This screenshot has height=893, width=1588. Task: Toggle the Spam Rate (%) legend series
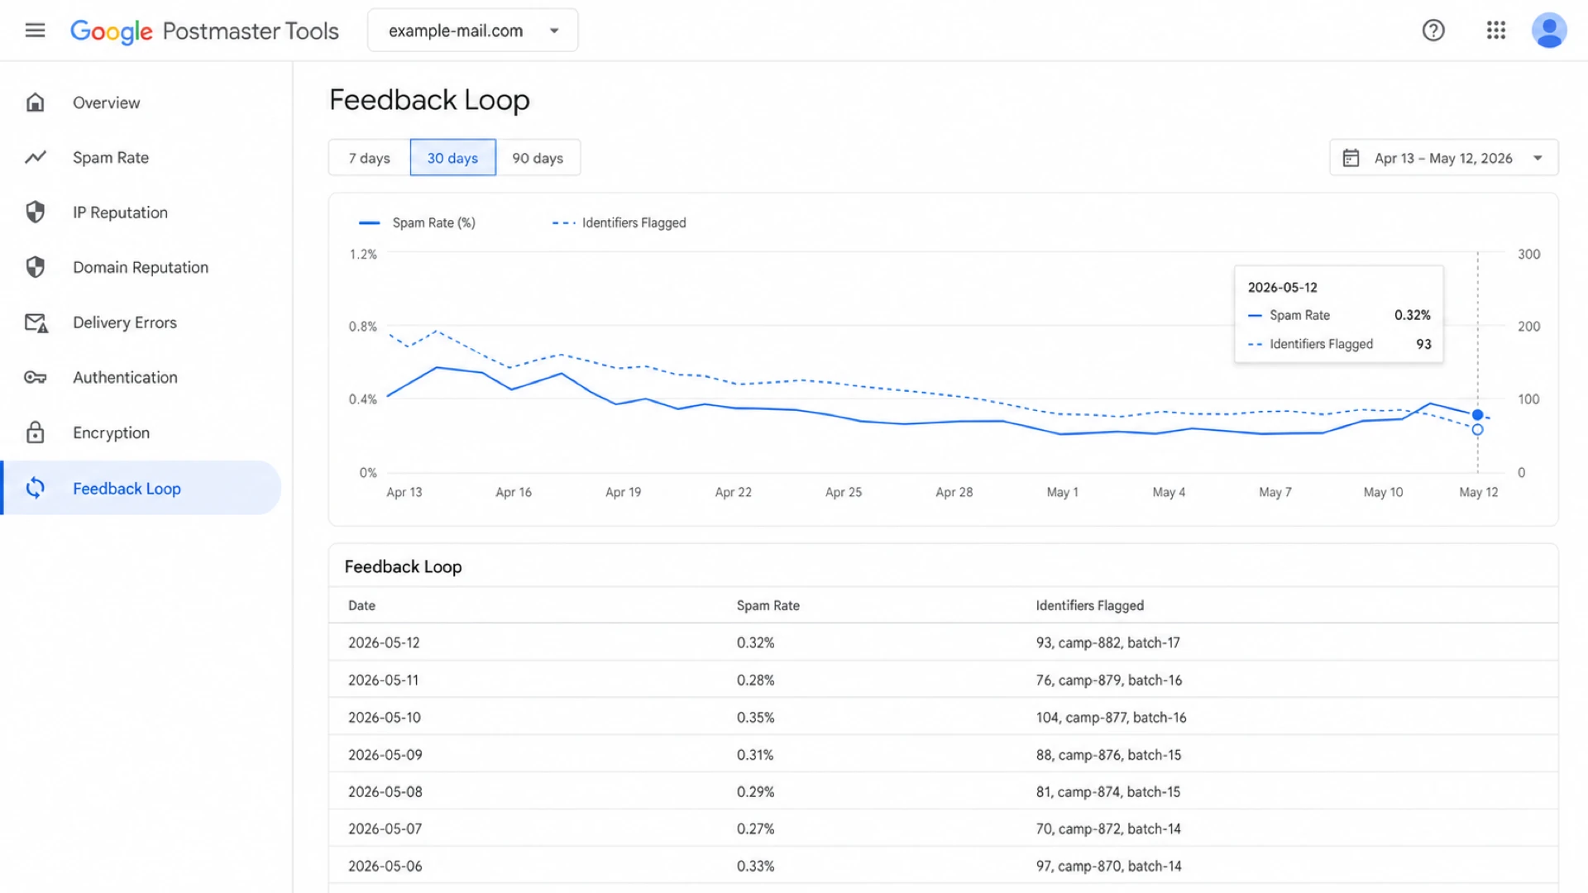pyautogui.click(x=417, y=222)
